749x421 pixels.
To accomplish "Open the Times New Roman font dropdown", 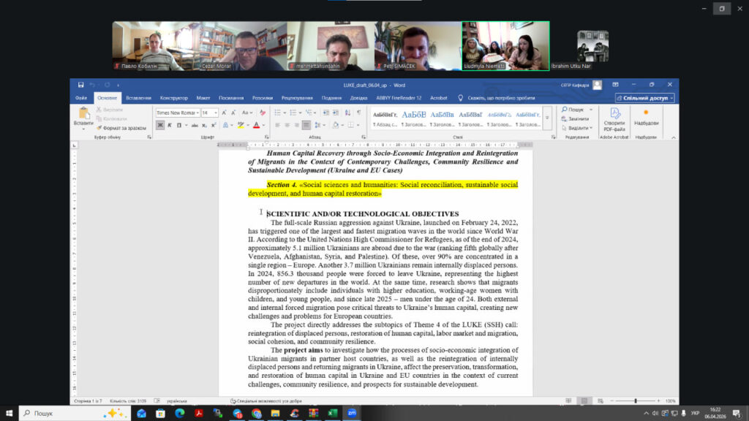I will click(176, 113).
